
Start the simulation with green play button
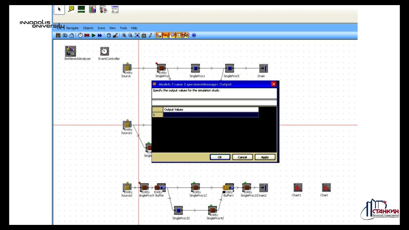93,35
